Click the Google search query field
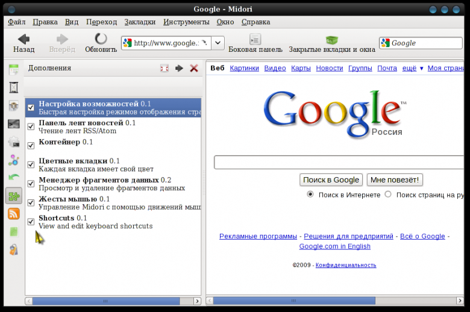 [x=339, y=162]
